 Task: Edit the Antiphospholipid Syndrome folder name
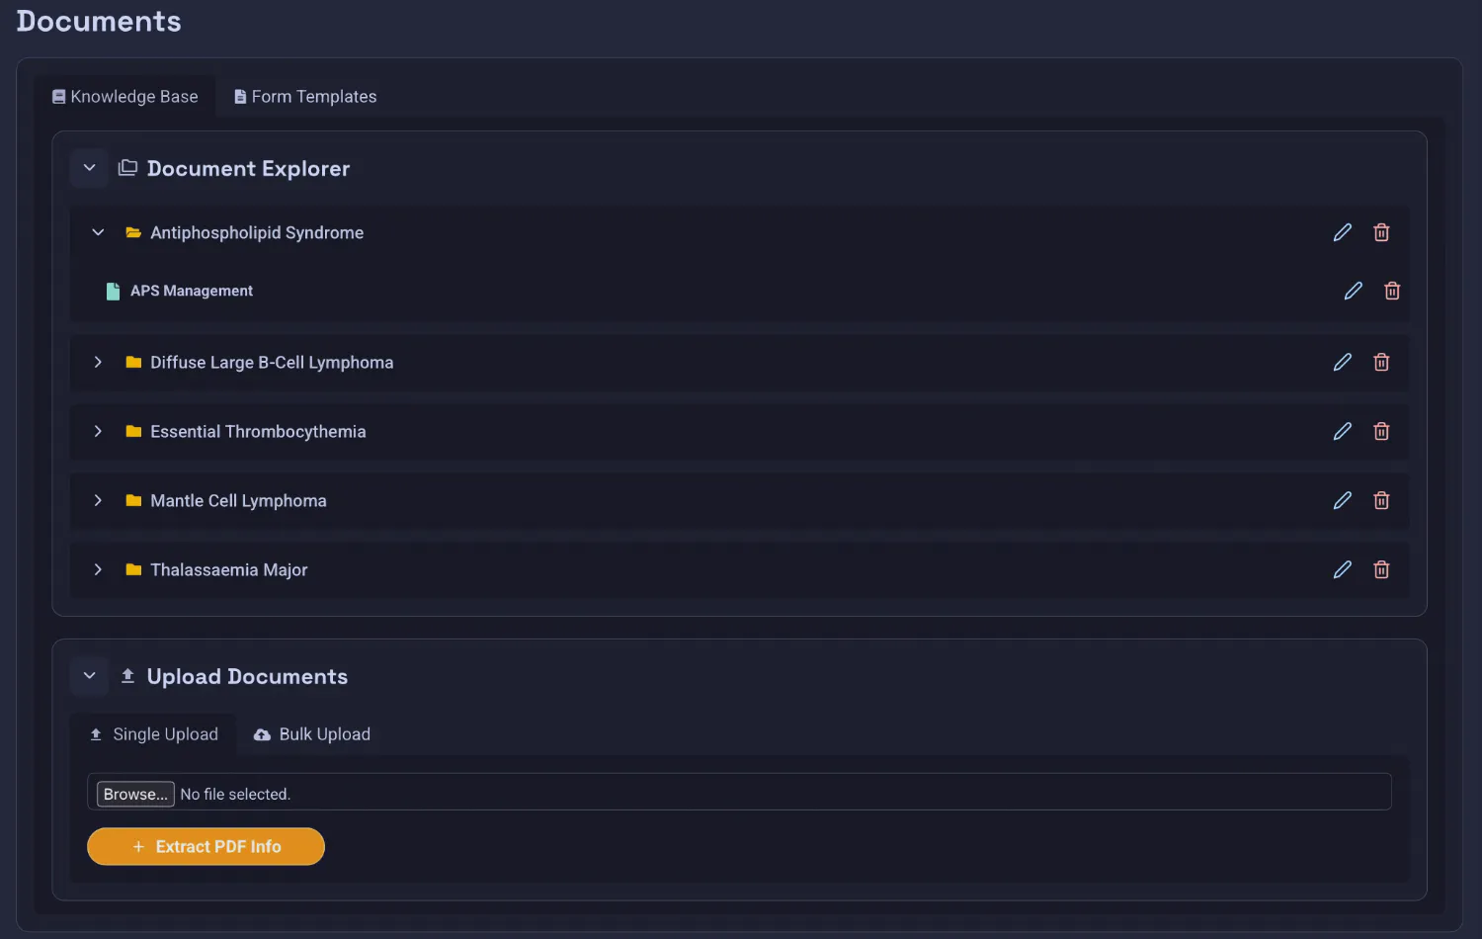(x=1342, y=232)
